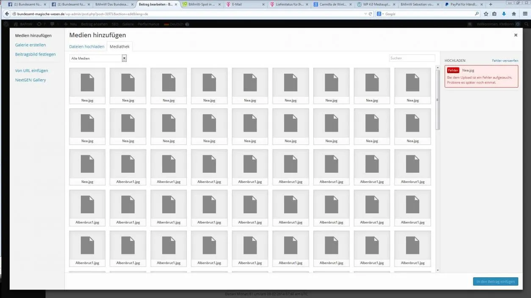Viewport: 531px width, 298px height.
Task: Select the Mediathek tab
Action: pos(119,47)
